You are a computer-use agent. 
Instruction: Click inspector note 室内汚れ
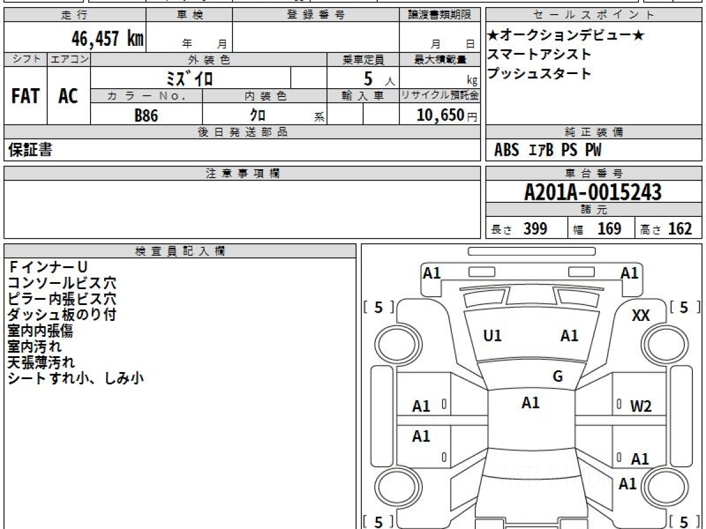35,347
